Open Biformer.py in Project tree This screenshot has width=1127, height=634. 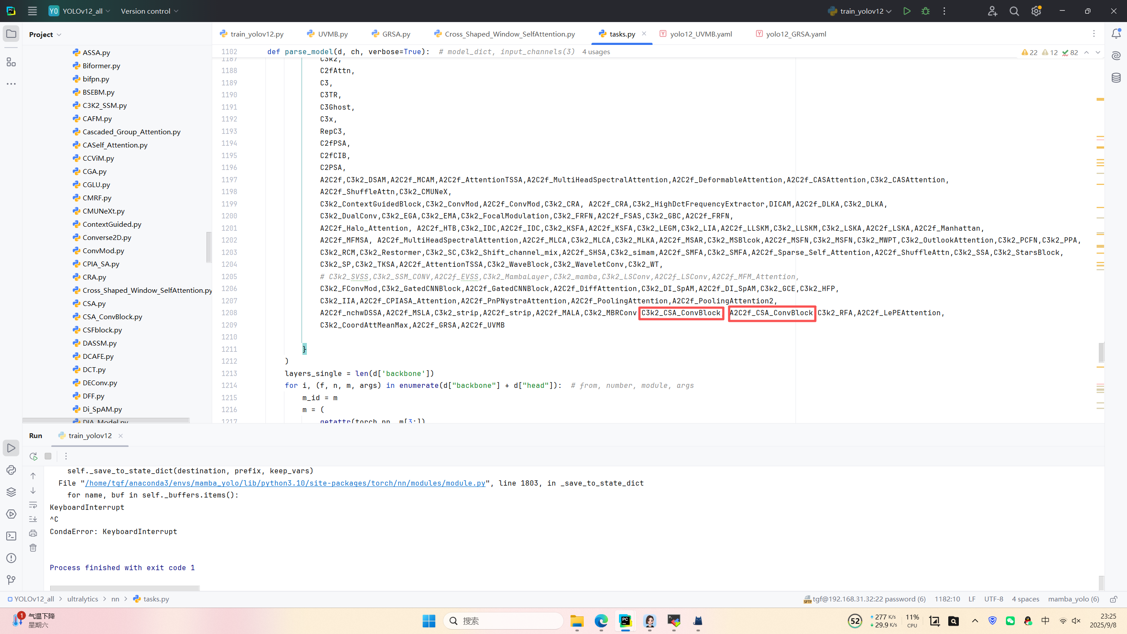tap(101, 66)
